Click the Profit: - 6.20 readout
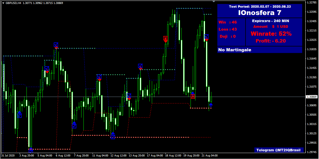 pos(271,41)
